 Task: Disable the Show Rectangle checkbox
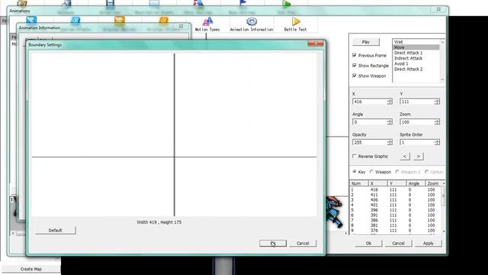(354, 66)
